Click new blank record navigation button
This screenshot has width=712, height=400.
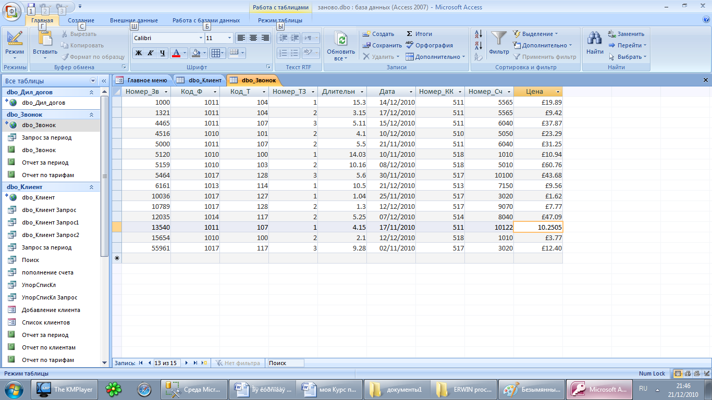204,363
